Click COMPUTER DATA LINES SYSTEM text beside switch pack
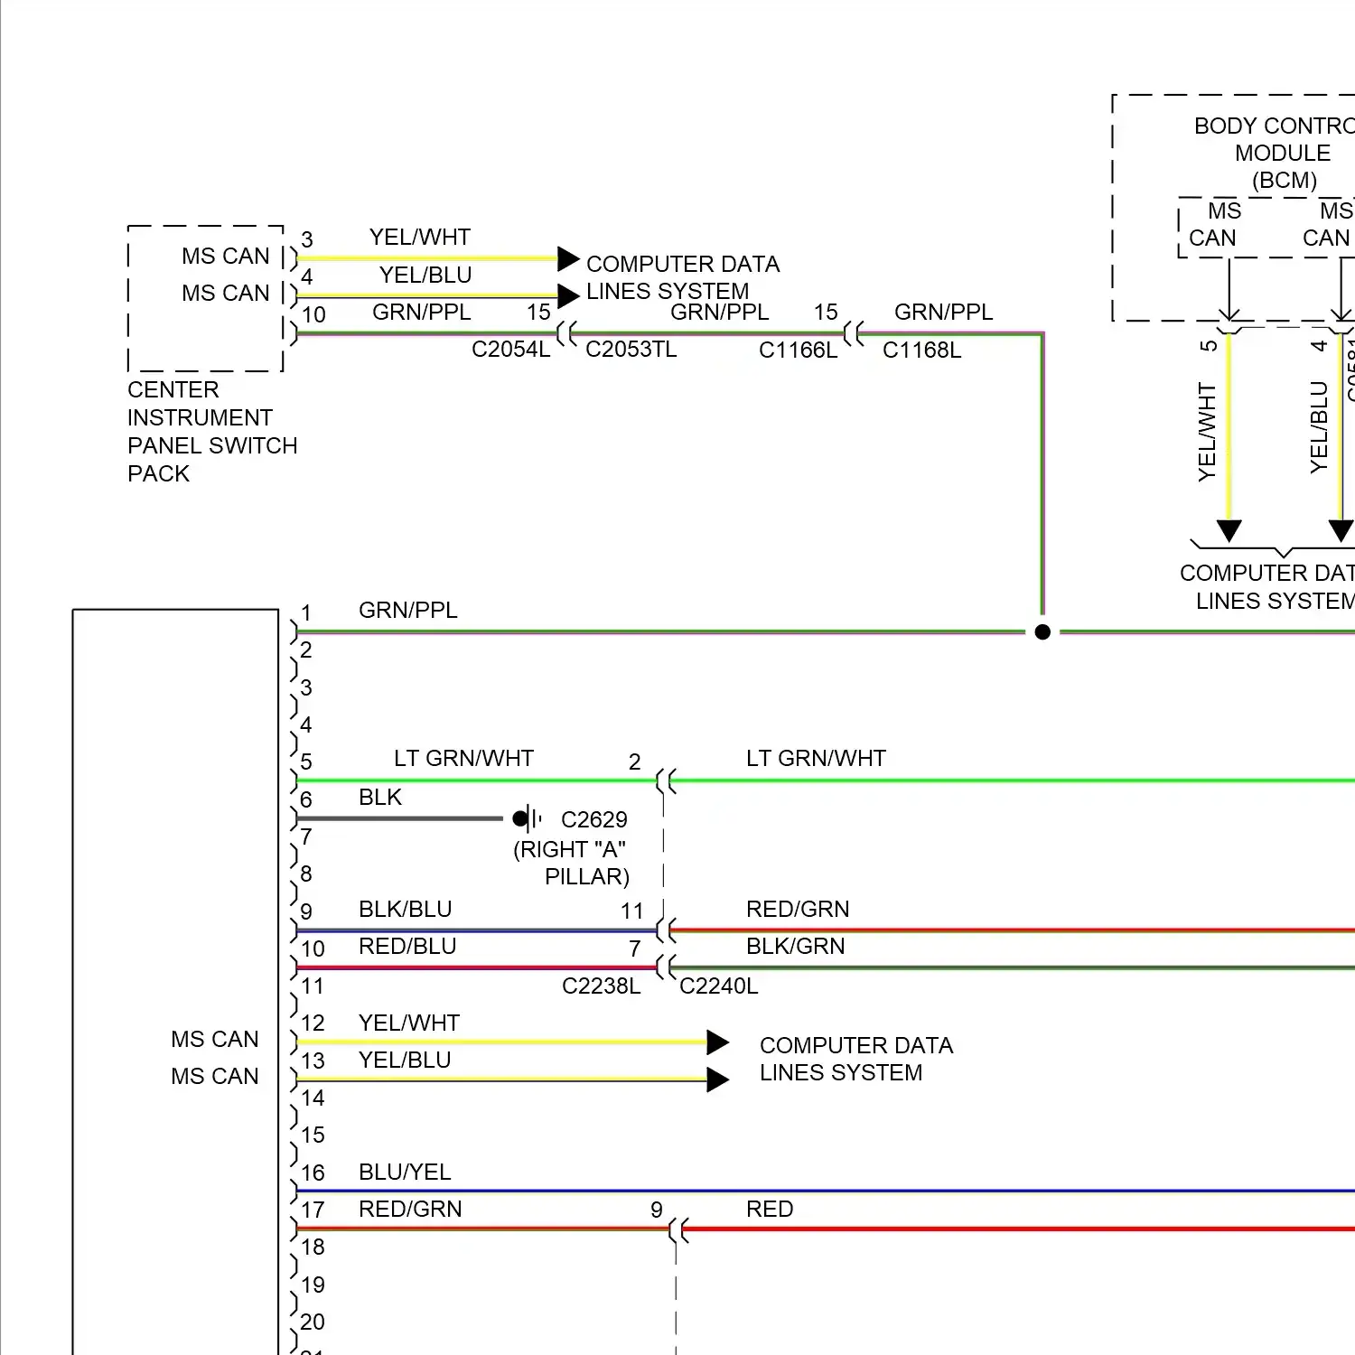This screenshot has width=1355, height=1355. [x=682, y=277]
